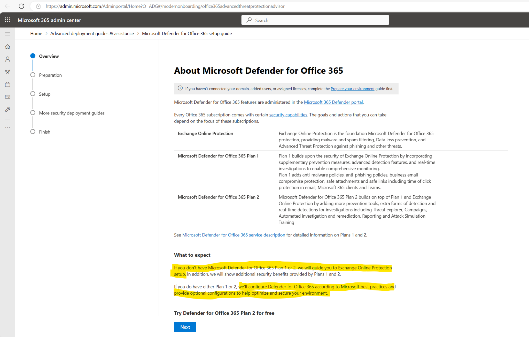Select the Setup step in the guide
529x337 pixels.
point(44,94)
